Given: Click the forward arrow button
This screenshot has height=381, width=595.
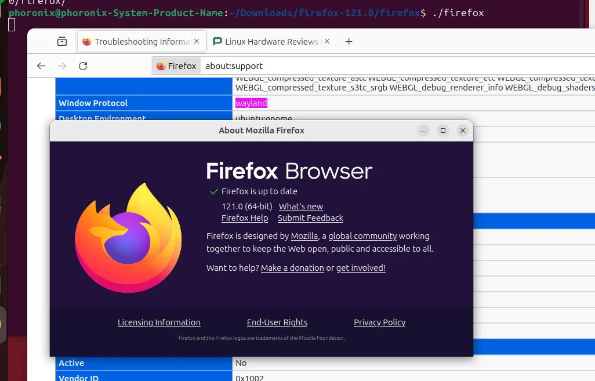Looking at the screenshot, I should 62,66.
